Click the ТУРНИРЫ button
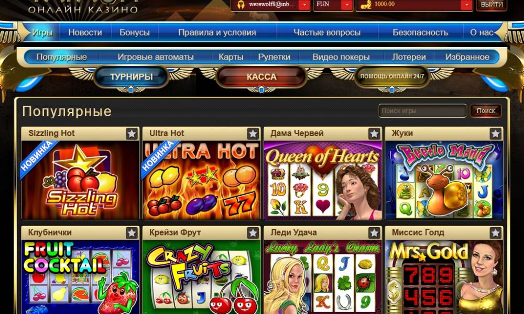 click(x=132, y=77)
